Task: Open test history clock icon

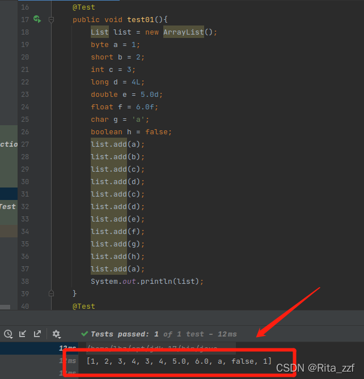Action: pyautogui.click(x=9, y=334)
